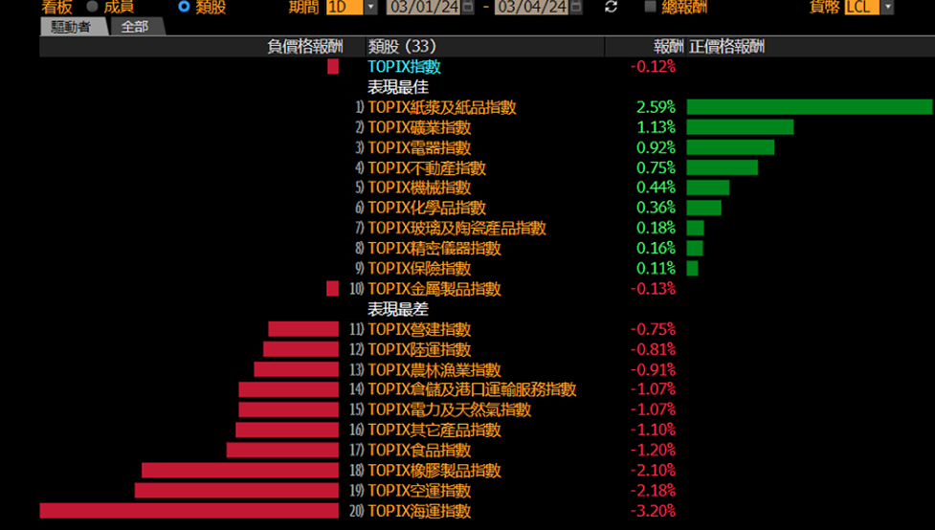The width and height of the screenshot is (935, 530).
Task: Click the 0.44% return value
Action: [x=656, y=188]
